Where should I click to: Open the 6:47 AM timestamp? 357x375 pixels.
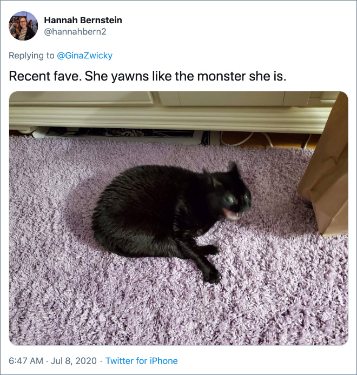[x=26, y=360]
